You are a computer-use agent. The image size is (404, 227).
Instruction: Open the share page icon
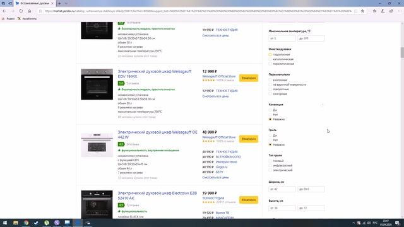[391, 11]
